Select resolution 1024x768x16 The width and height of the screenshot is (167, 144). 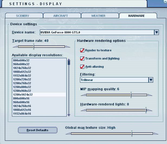[39, 106]
